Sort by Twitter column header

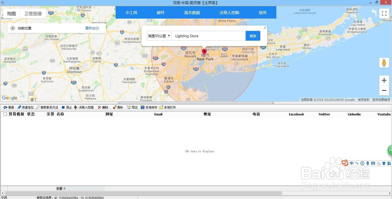click(324, 114)
